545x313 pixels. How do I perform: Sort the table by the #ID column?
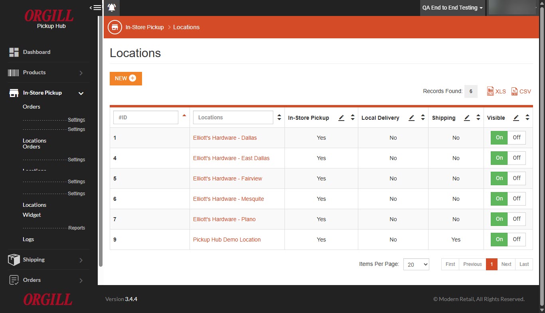(184, 115)
